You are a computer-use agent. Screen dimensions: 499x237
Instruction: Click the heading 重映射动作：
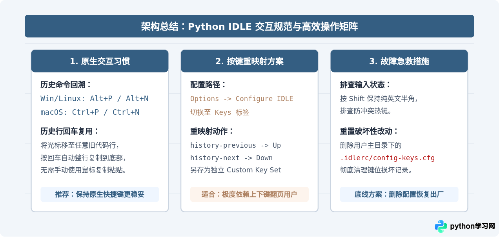pos(212,131)
